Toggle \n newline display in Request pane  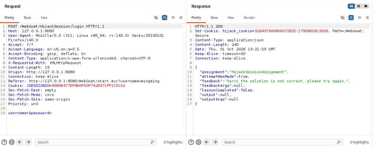[173, 17]
